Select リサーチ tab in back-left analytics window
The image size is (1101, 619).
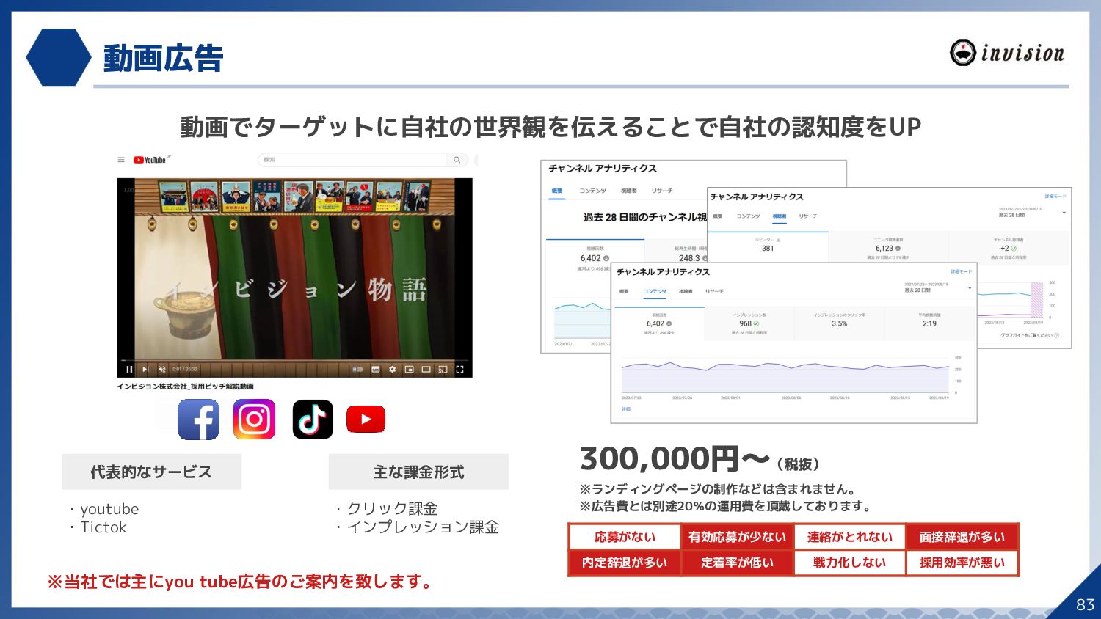click(661, 191)
